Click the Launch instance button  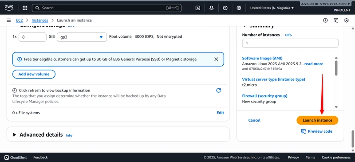[317, 120]
